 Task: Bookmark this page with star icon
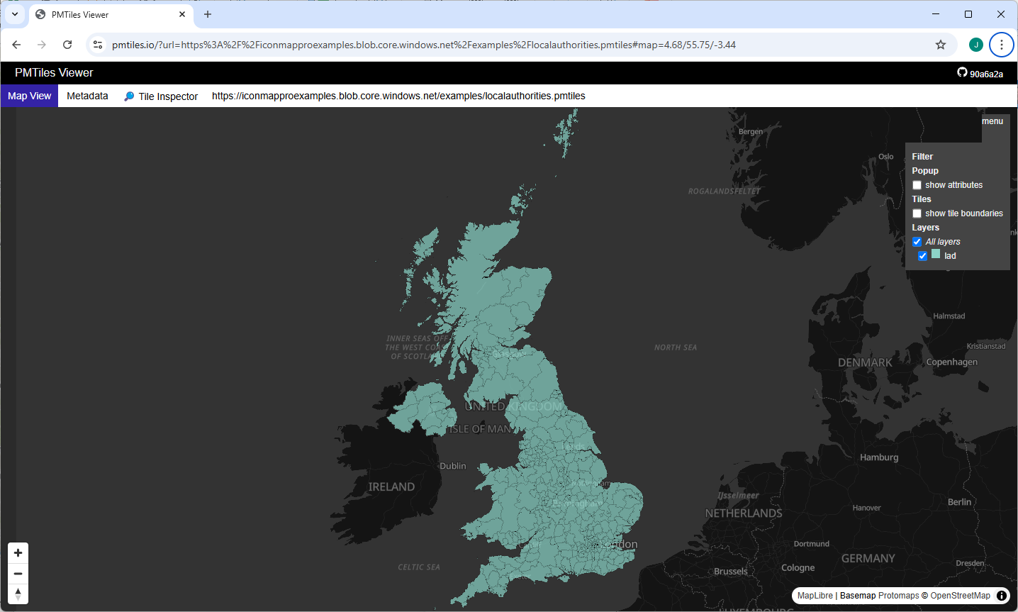941,45
